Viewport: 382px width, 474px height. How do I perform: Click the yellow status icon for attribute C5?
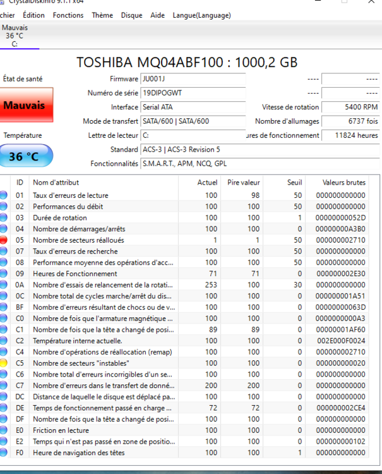4,363
